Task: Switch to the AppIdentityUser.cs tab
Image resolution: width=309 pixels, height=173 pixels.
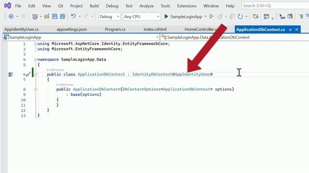Action: click(21, 29)
